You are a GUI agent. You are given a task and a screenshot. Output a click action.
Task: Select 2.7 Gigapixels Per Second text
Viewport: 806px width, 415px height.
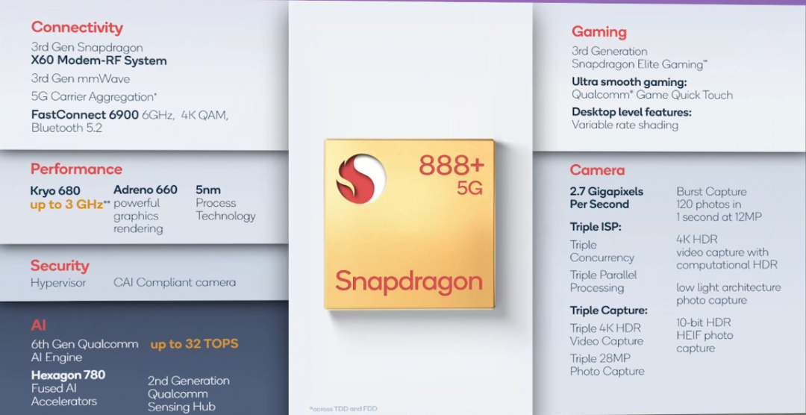pos(607,198)
